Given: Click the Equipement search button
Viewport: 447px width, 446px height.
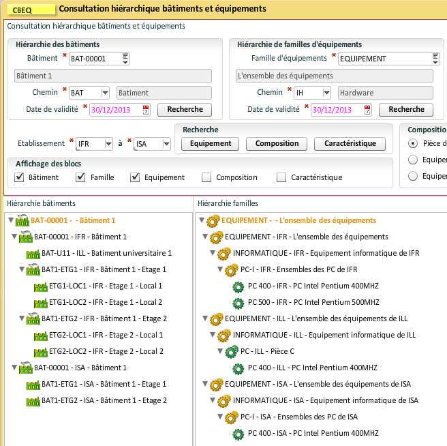Looking at the screenshot, I should point(211,143).
